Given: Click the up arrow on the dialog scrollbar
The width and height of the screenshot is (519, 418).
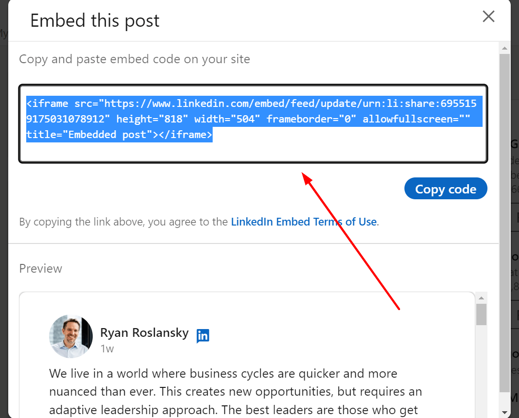Looking at the screenshot, I should click(504, 47).
